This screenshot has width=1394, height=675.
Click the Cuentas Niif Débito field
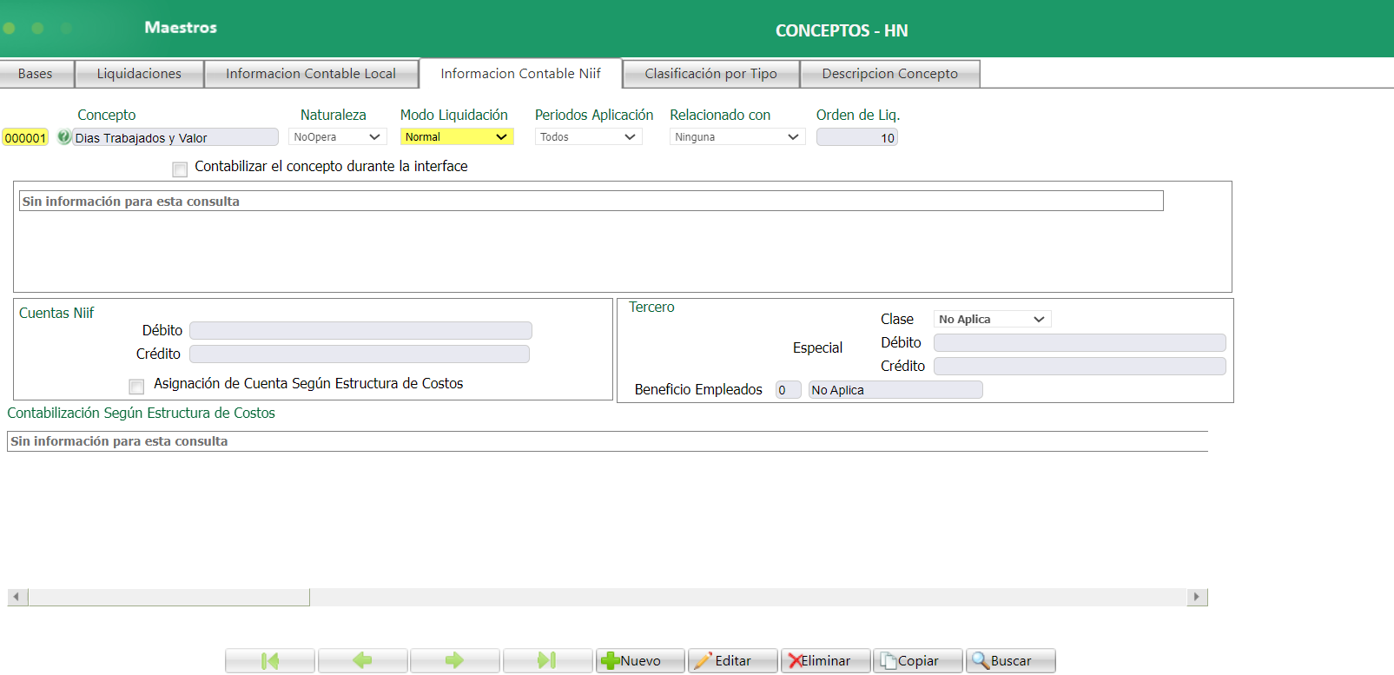tap(360, 331)
